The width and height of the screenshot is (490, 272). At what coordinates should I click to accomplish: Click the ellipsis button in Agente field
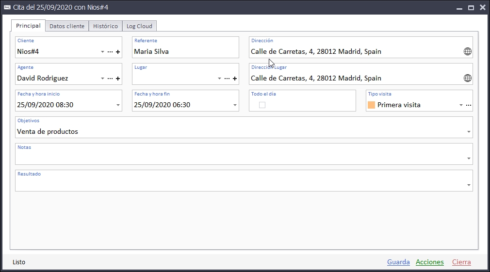[110, 79]
